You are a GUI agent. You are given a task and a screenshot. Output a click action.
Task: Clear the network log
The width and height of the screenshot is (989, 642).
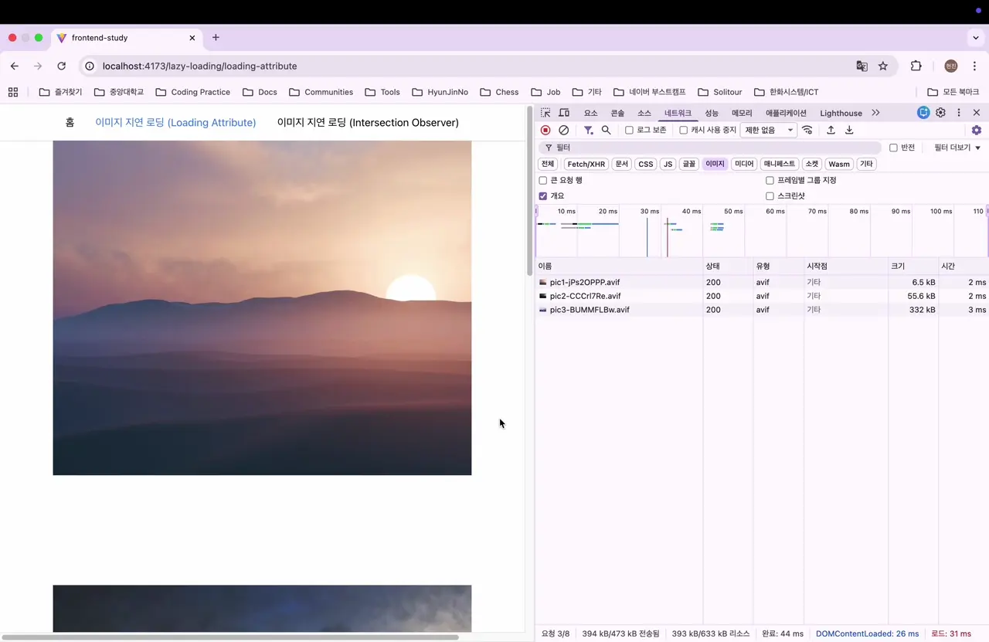click(x=564, y=131)
